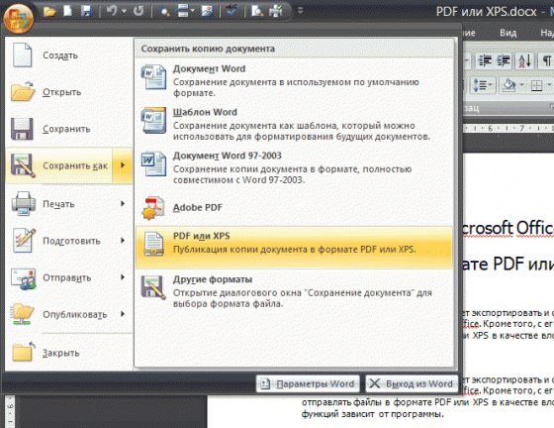
Task: Expand the Печать submenu arrow
Action: (x=123, y=203)
